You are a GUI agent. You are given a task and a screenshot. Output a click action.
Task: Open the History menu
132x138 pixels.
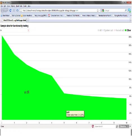point(13,6)
